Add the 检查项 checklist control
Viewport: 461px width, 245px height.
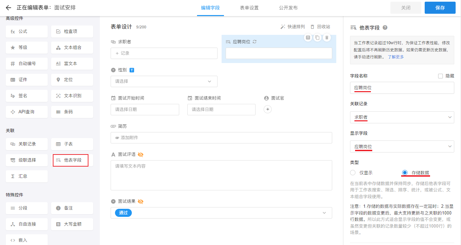(72, 32)
